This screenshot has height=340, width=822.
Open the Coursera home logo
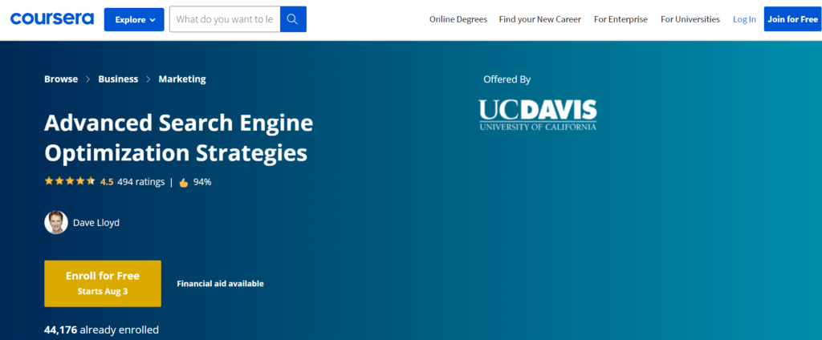[x=52, y=19]
